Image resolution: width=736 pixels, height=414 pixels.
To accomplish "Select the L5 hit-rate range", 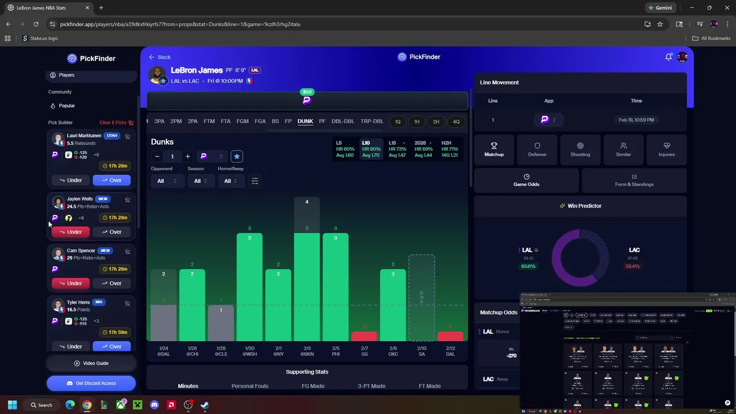I will (345, 149).
